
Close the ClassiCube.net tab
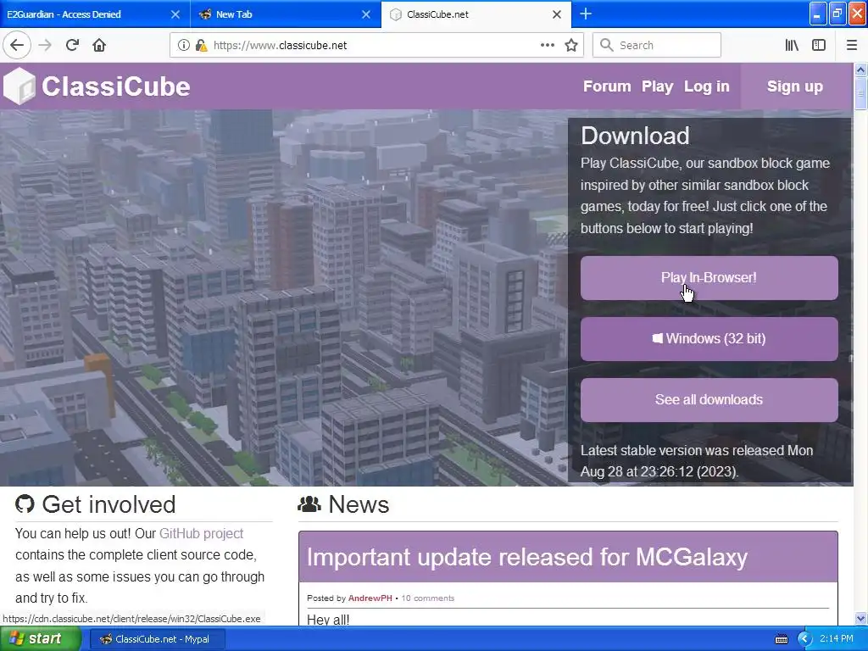click(x=557, y=14)
